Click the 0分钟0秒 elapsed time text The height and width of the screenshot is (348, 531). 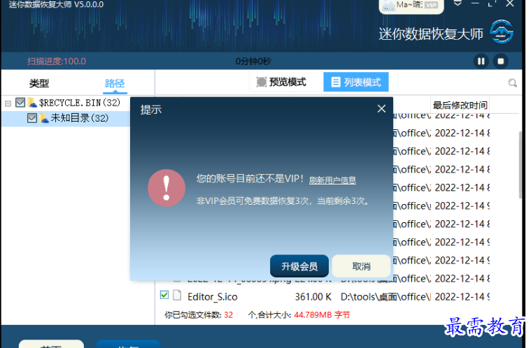pos(253,61)
